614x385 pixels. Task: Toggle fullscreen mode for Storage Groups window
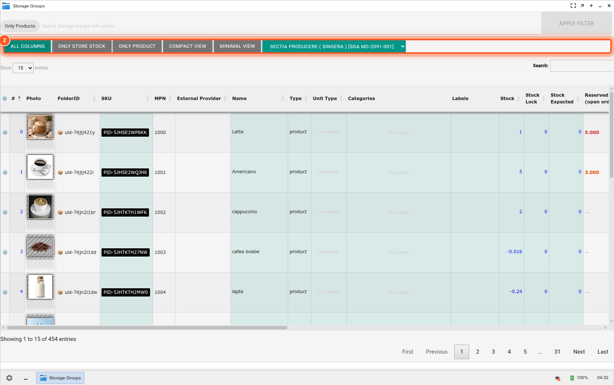pyautogui.click(x=573, y=6)
